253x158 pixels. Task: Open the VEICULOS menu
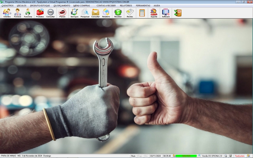tap(22, 6)
